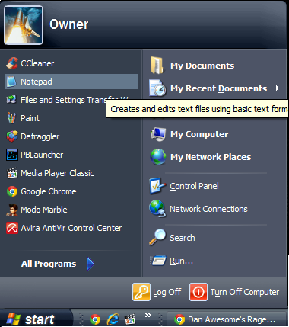Click the PBLauncher label text
This screenshot has height=327, width=289.
42,155
